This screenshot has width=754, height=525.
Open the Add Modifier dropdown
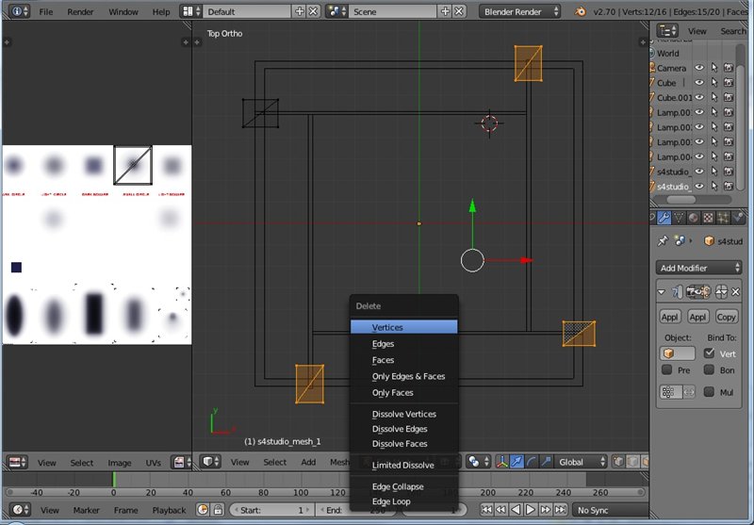click(698, 268)
